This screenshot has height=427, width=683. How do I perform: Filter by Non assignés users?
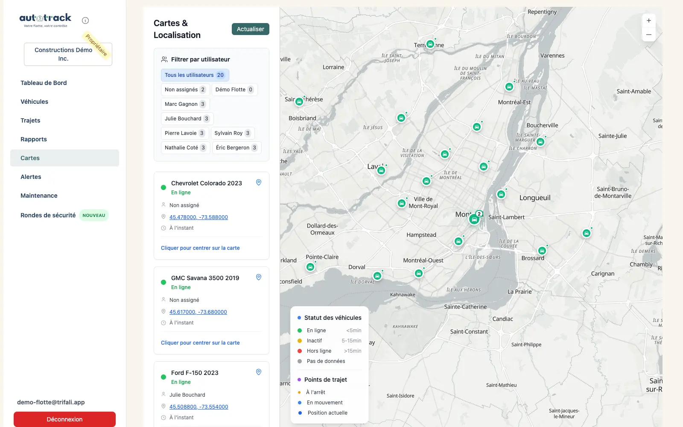point(185,90)
